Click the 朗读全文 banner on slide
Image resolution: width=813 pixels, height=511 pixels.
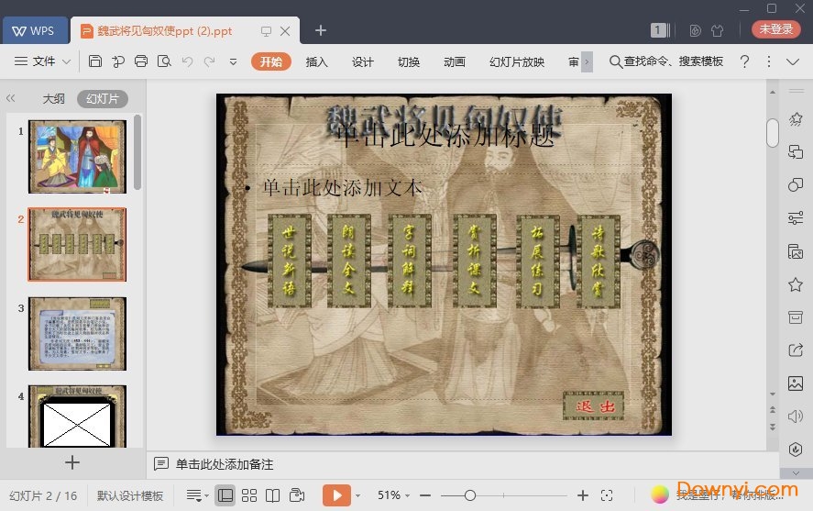pos(349,261)
